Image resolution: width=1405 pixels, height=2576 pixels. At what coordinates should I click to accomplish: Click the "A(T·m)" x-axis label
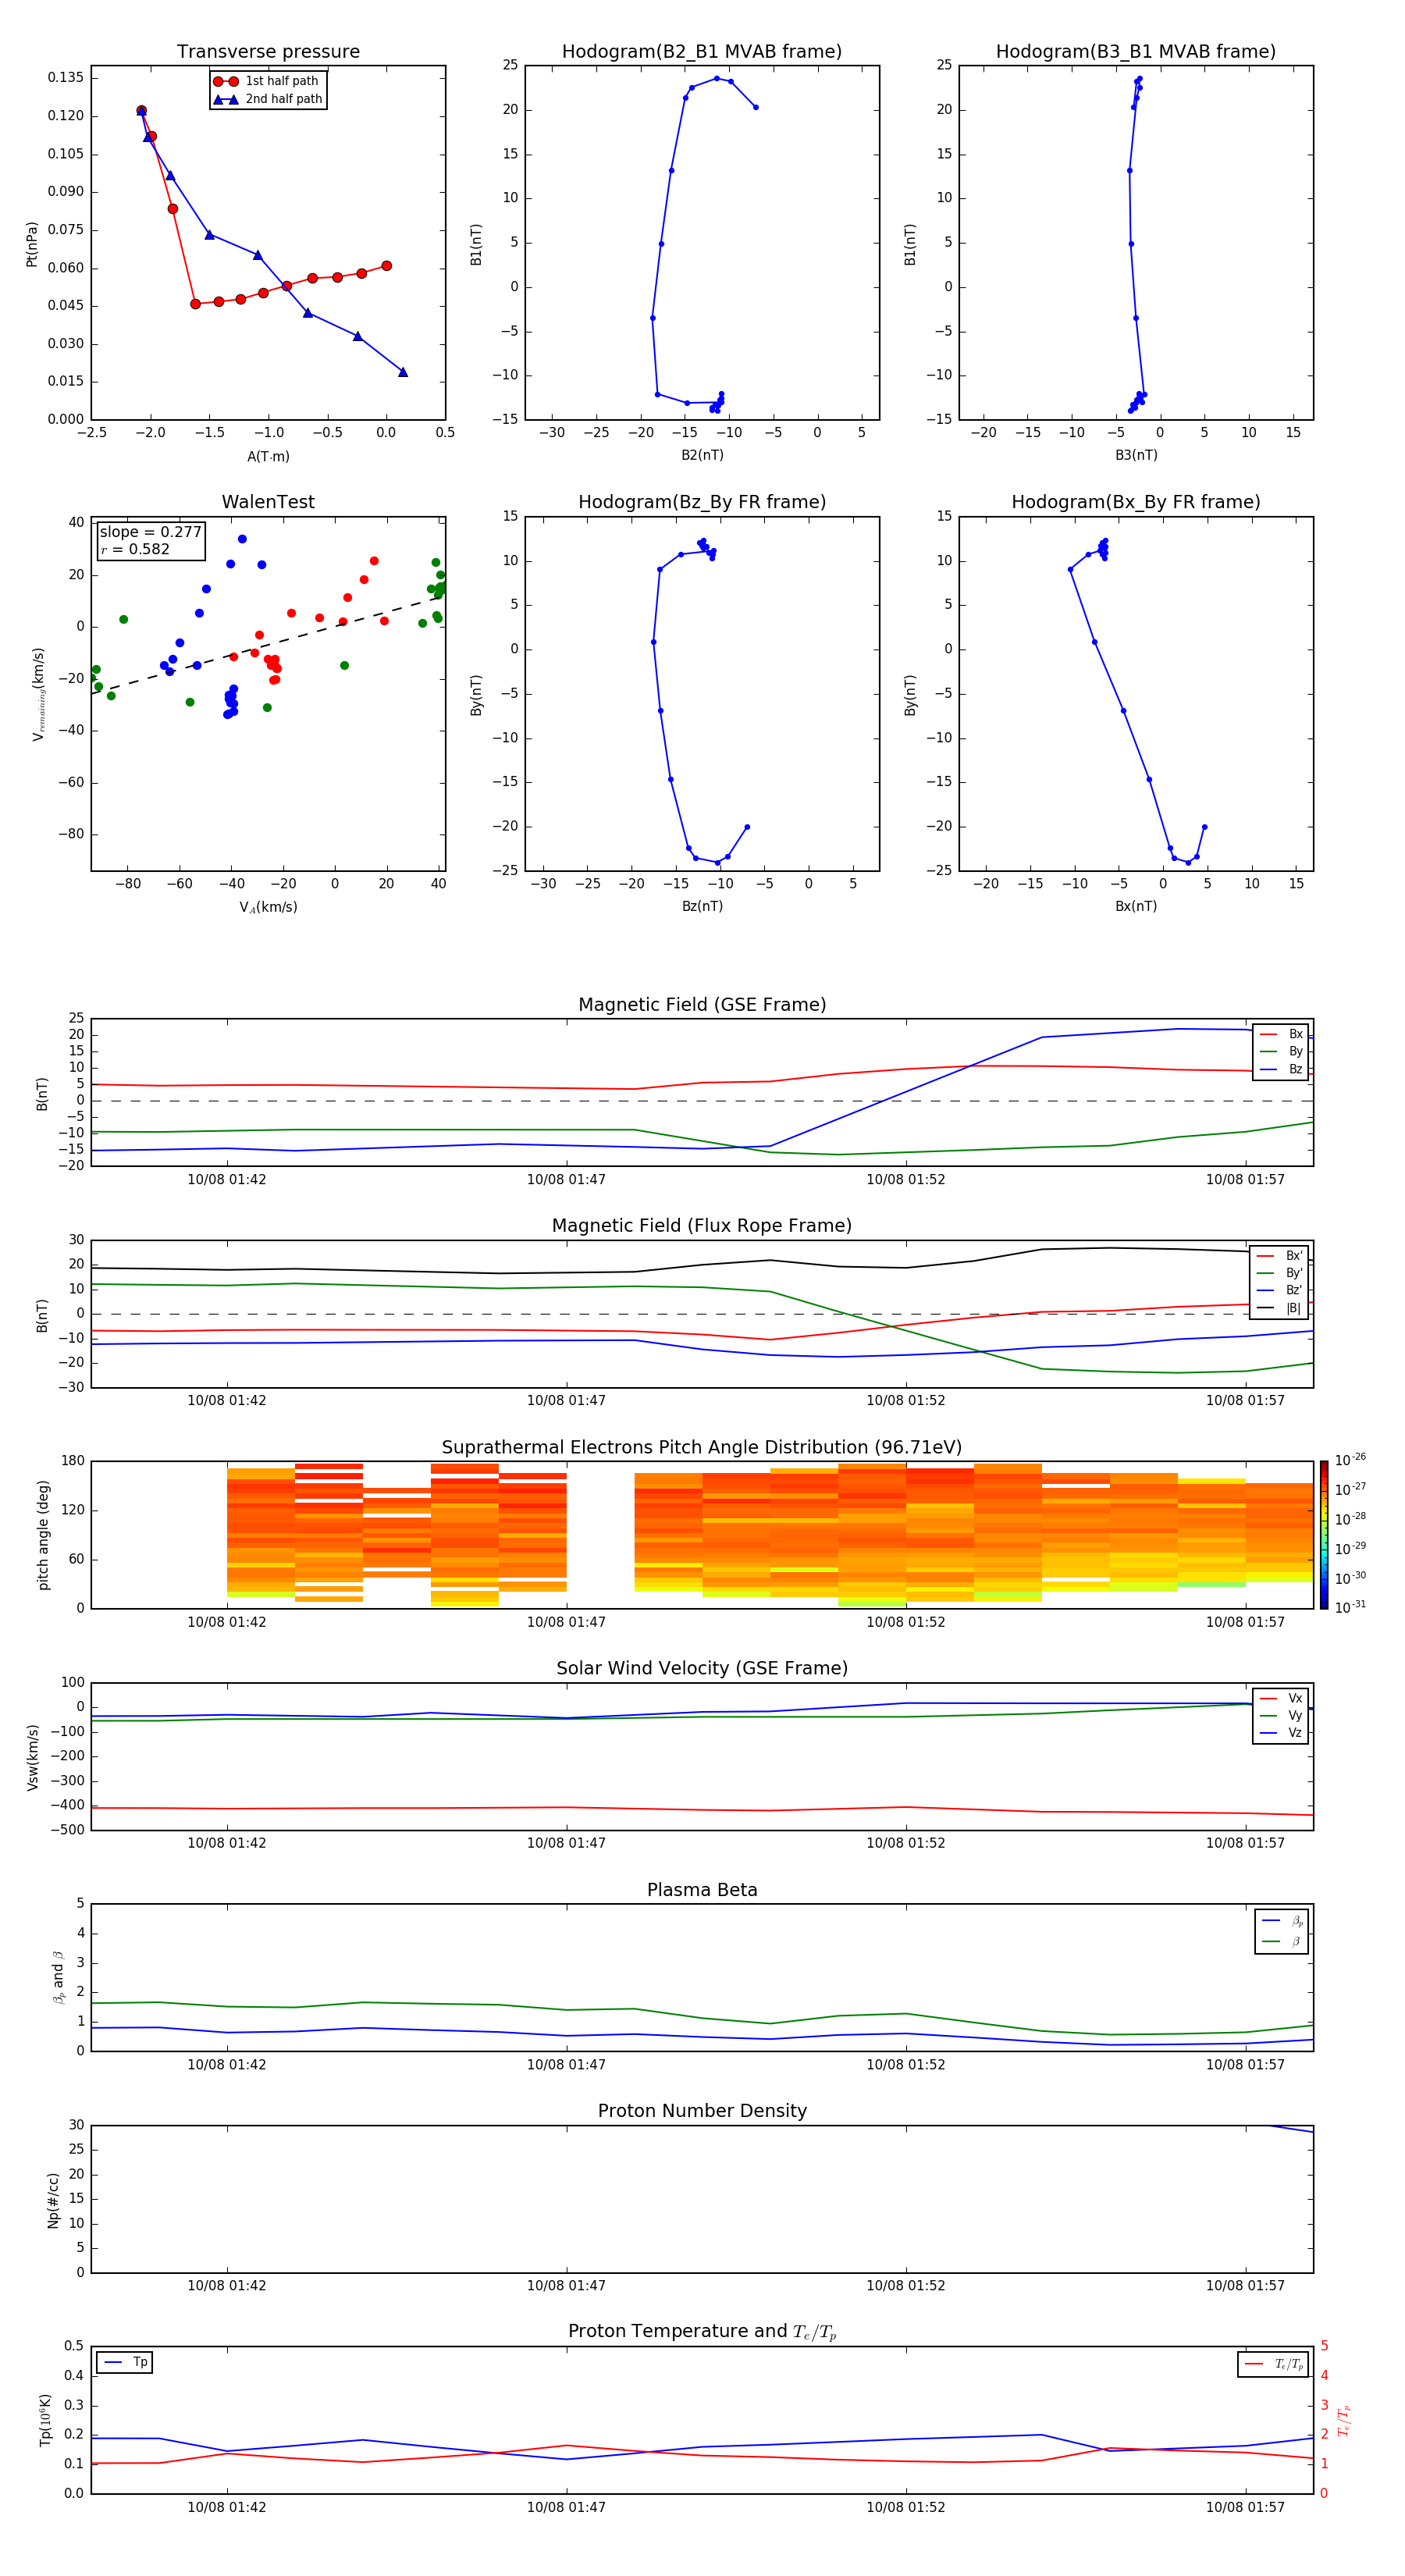[268, 456]
